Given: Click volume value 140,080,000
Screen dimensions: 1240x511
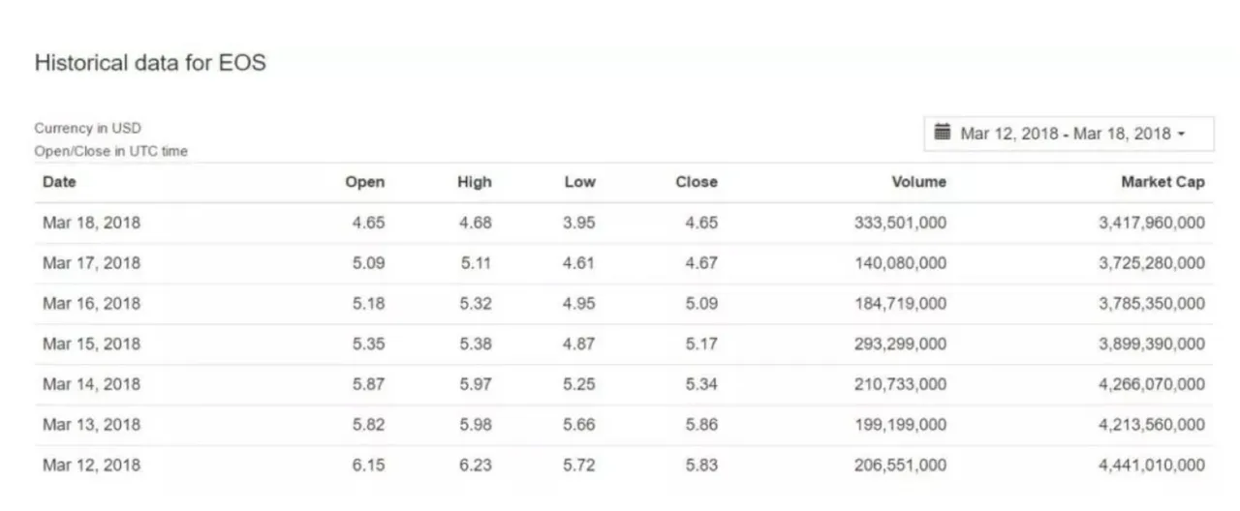Looking at the screenshot, I should (x=901, y=263).
